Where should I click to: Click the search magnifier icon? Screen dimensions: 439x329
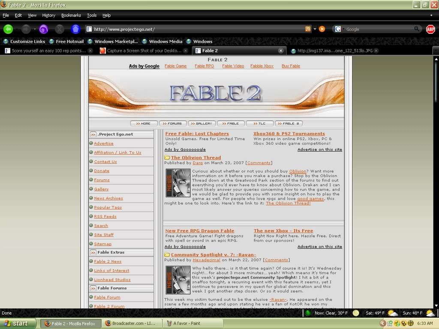[417, 29]
